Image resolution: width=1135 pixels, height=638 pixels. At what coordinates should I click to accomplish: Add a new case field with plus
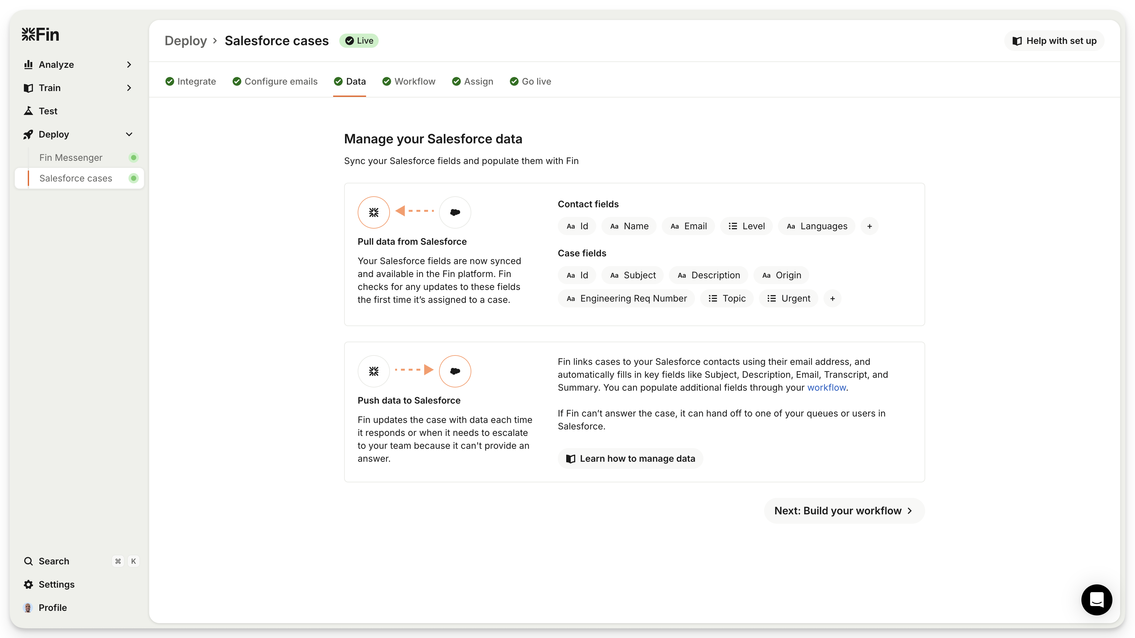pos(832,298)
